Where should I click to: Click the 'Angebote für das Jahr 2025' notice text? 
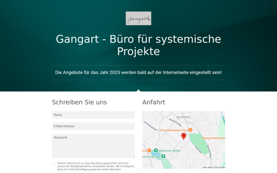click(138, 72)
